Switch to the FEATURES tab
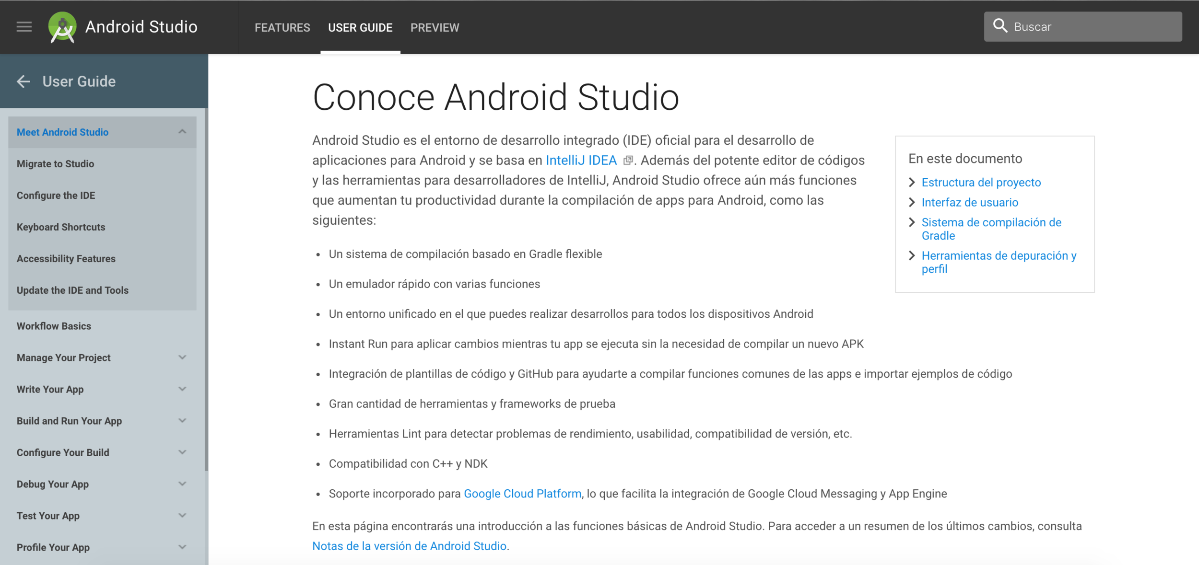This screenshot has width=1199, height=565. point(282,28)
